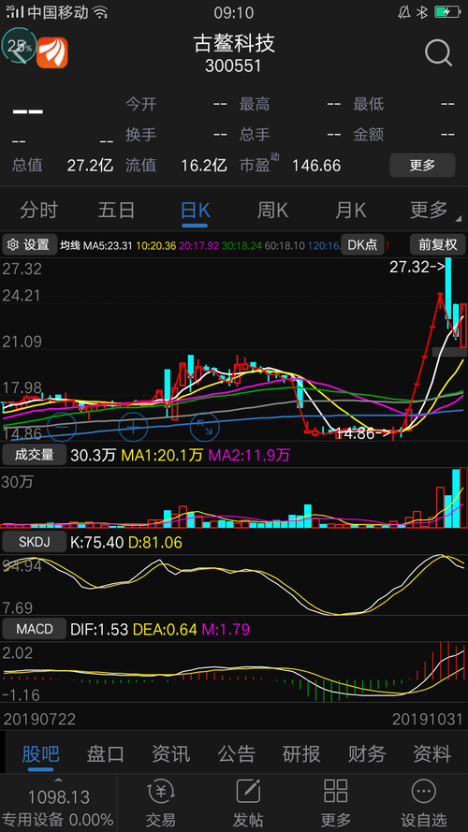Change the MACD indicator selector
Viewport: 468px width, 832px height.
click(x=34, y=629)
